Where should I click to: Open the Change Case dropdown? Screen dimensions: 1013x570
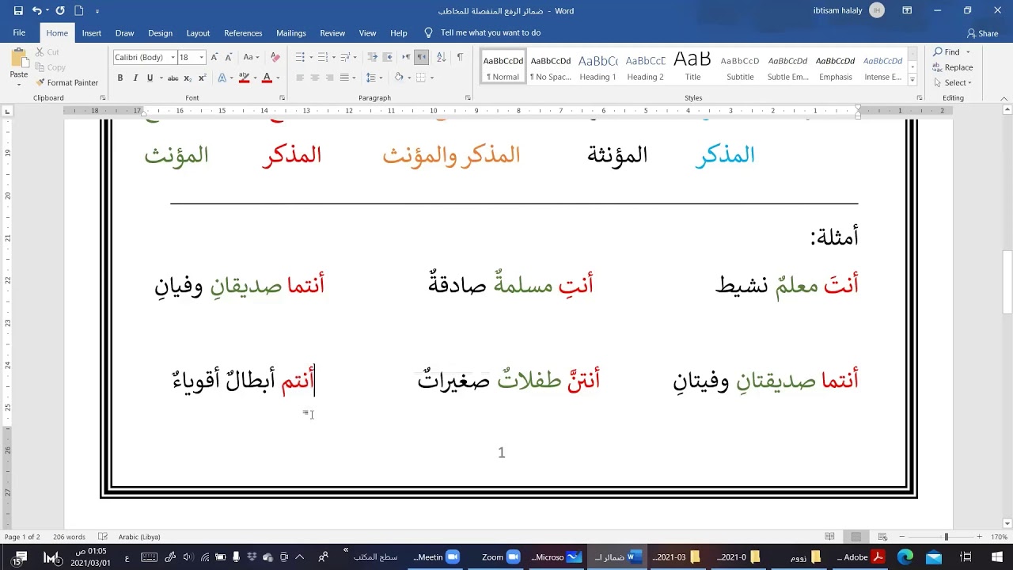251,57
